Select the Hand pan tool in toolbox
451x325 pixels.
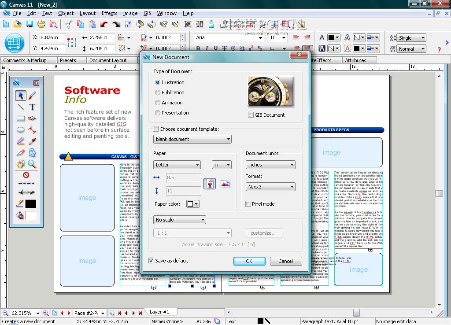point(20,164)
